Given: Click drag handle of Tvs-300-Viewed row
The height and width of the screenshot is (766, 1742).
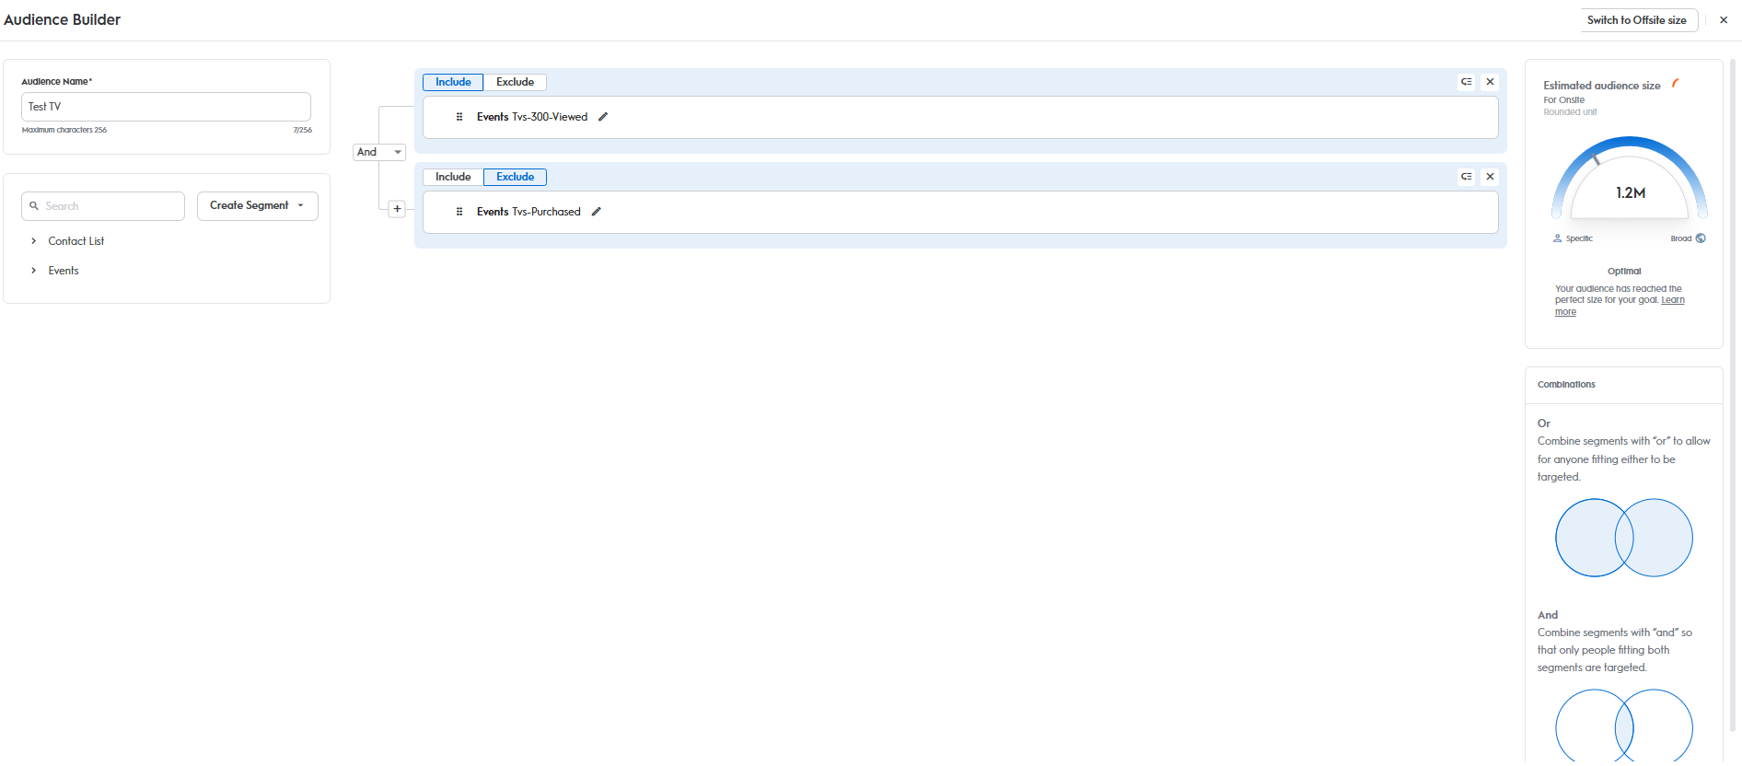Looking at the screenshot, I should click(x=459, y=117).
